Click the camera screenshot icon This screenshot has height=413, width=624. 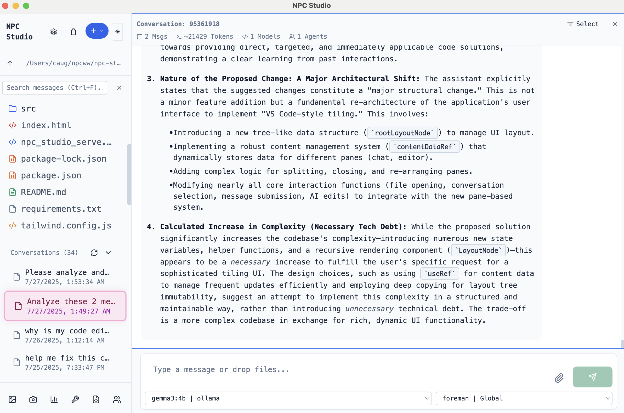(33, 399)
